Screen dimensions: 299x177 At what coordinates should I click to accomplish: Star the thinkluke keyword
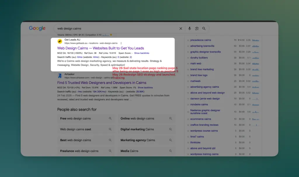(188, 143)
